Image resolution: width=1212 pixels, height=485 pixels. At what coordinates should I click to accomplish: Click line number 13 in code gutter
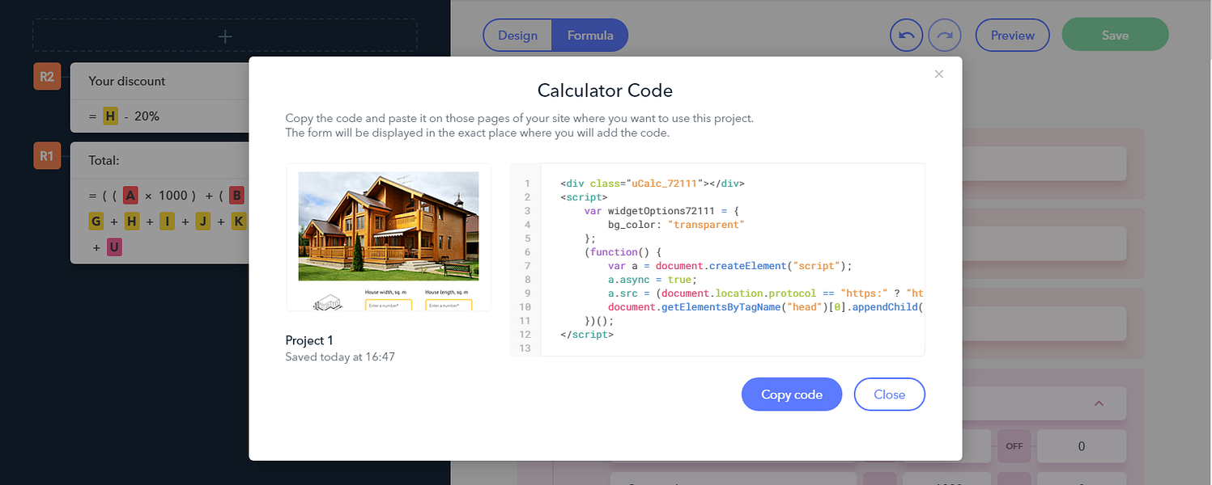pyautogui.click(x=527, y=348)
